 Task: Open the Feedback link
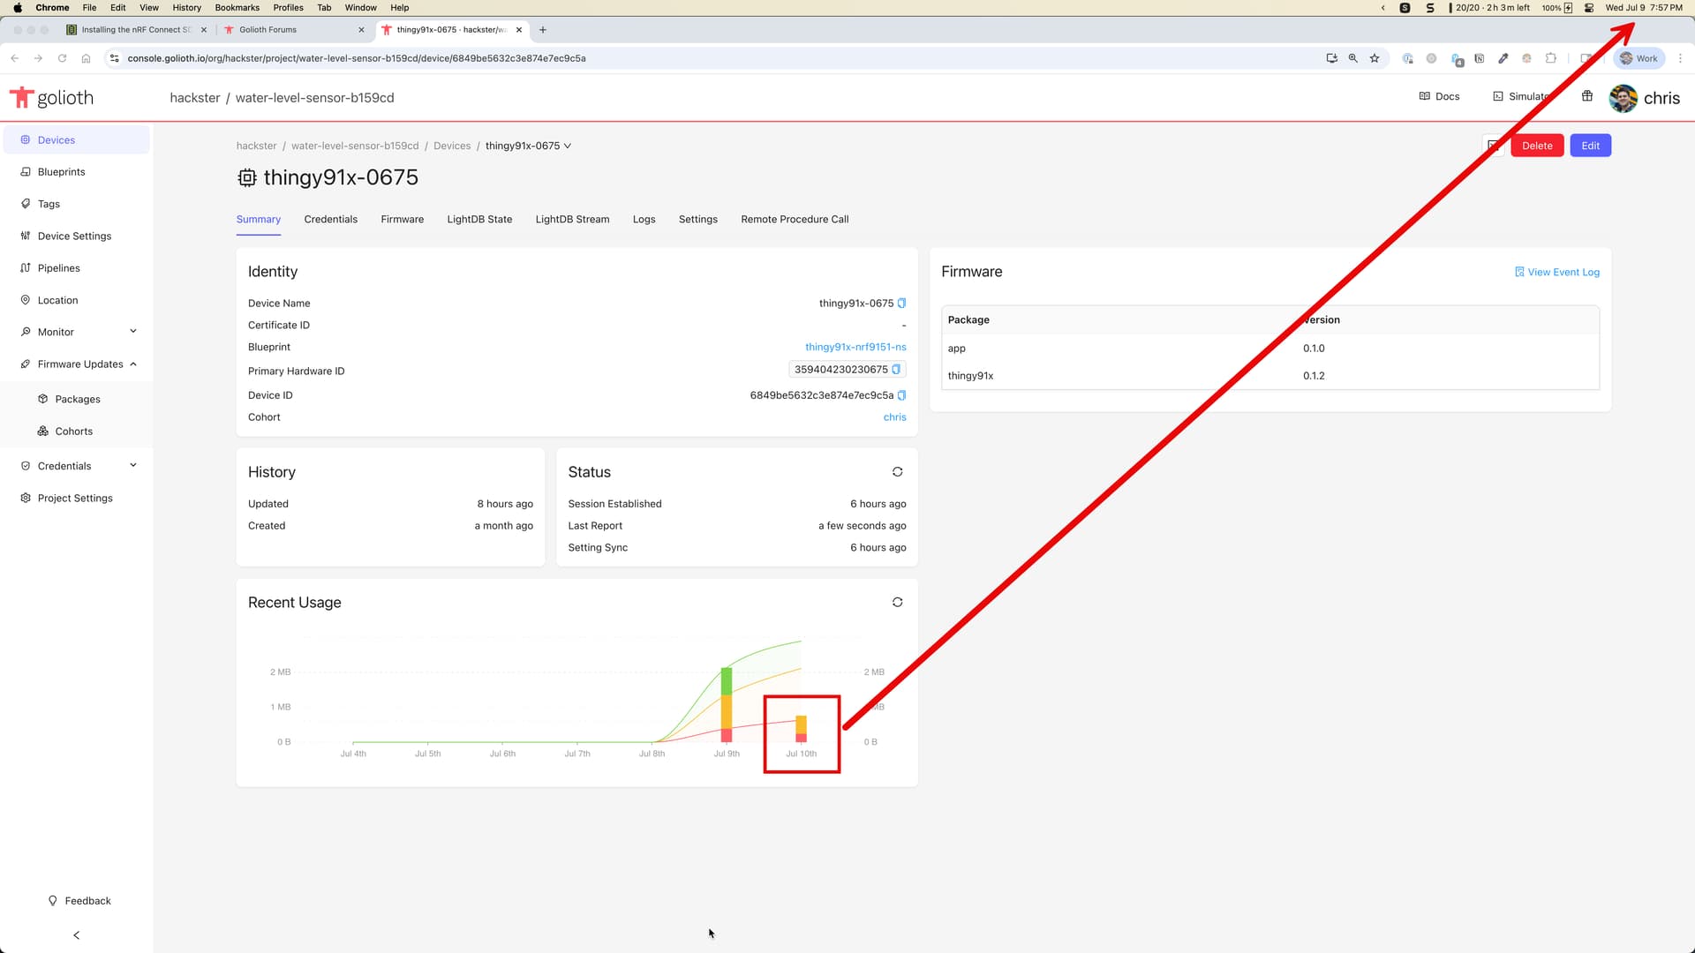pos(79,901)
